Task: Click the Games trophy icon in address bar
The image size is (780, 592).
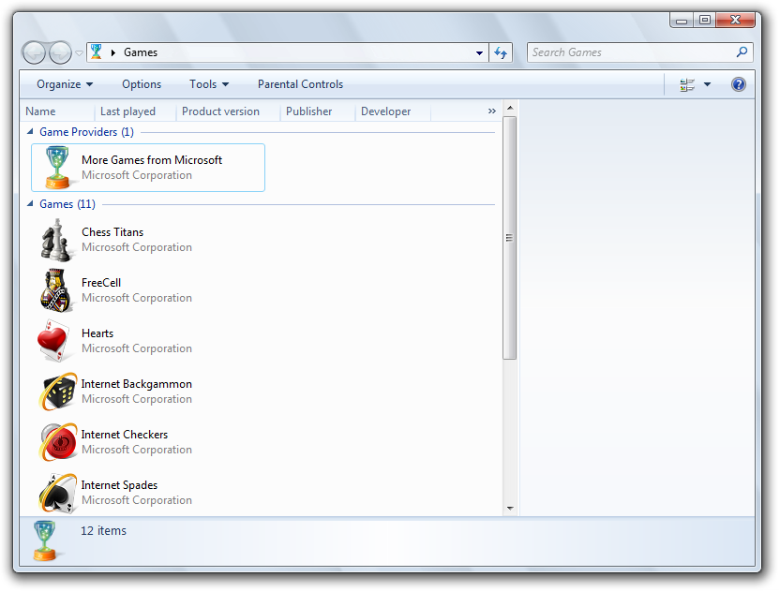Action: (x=96, y=52)
